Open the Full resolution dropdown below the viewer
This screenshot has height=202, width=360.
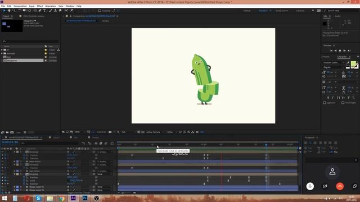(128, 132)
